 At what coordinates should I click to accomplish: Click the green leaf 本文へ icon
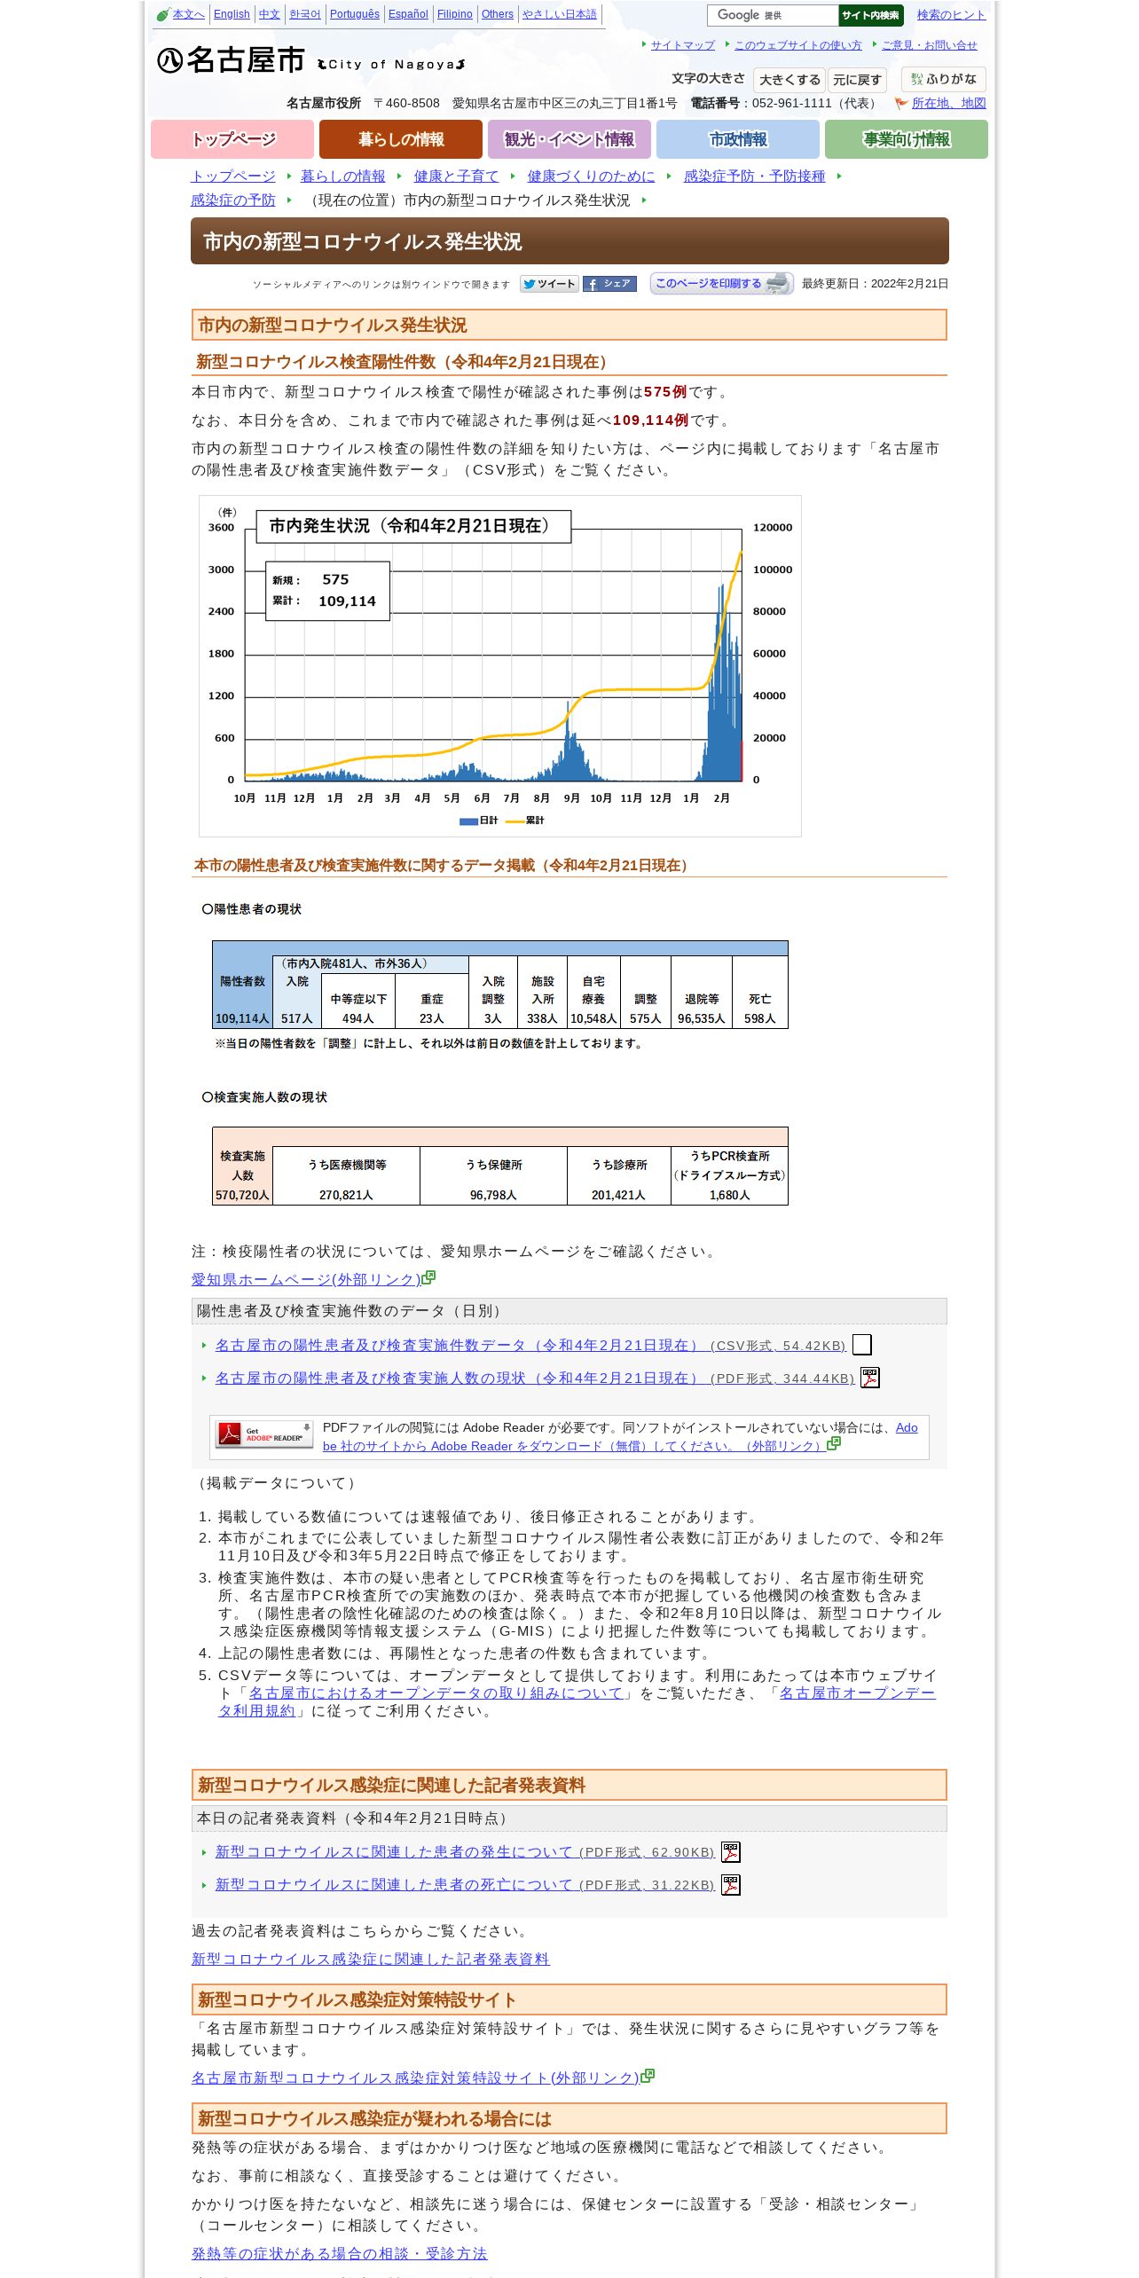tap(163, 14)
